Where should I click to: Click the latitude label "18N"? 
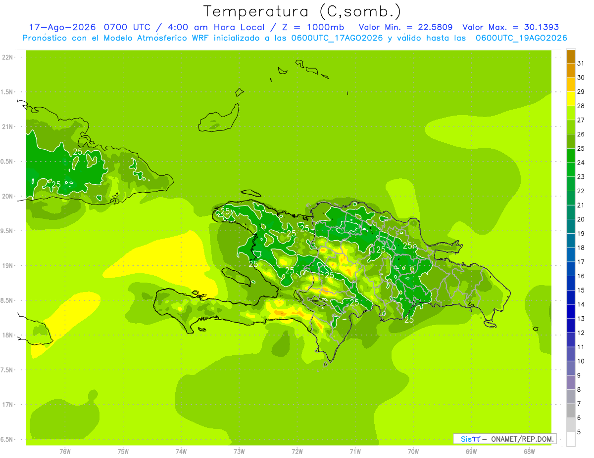coord(7,335)
